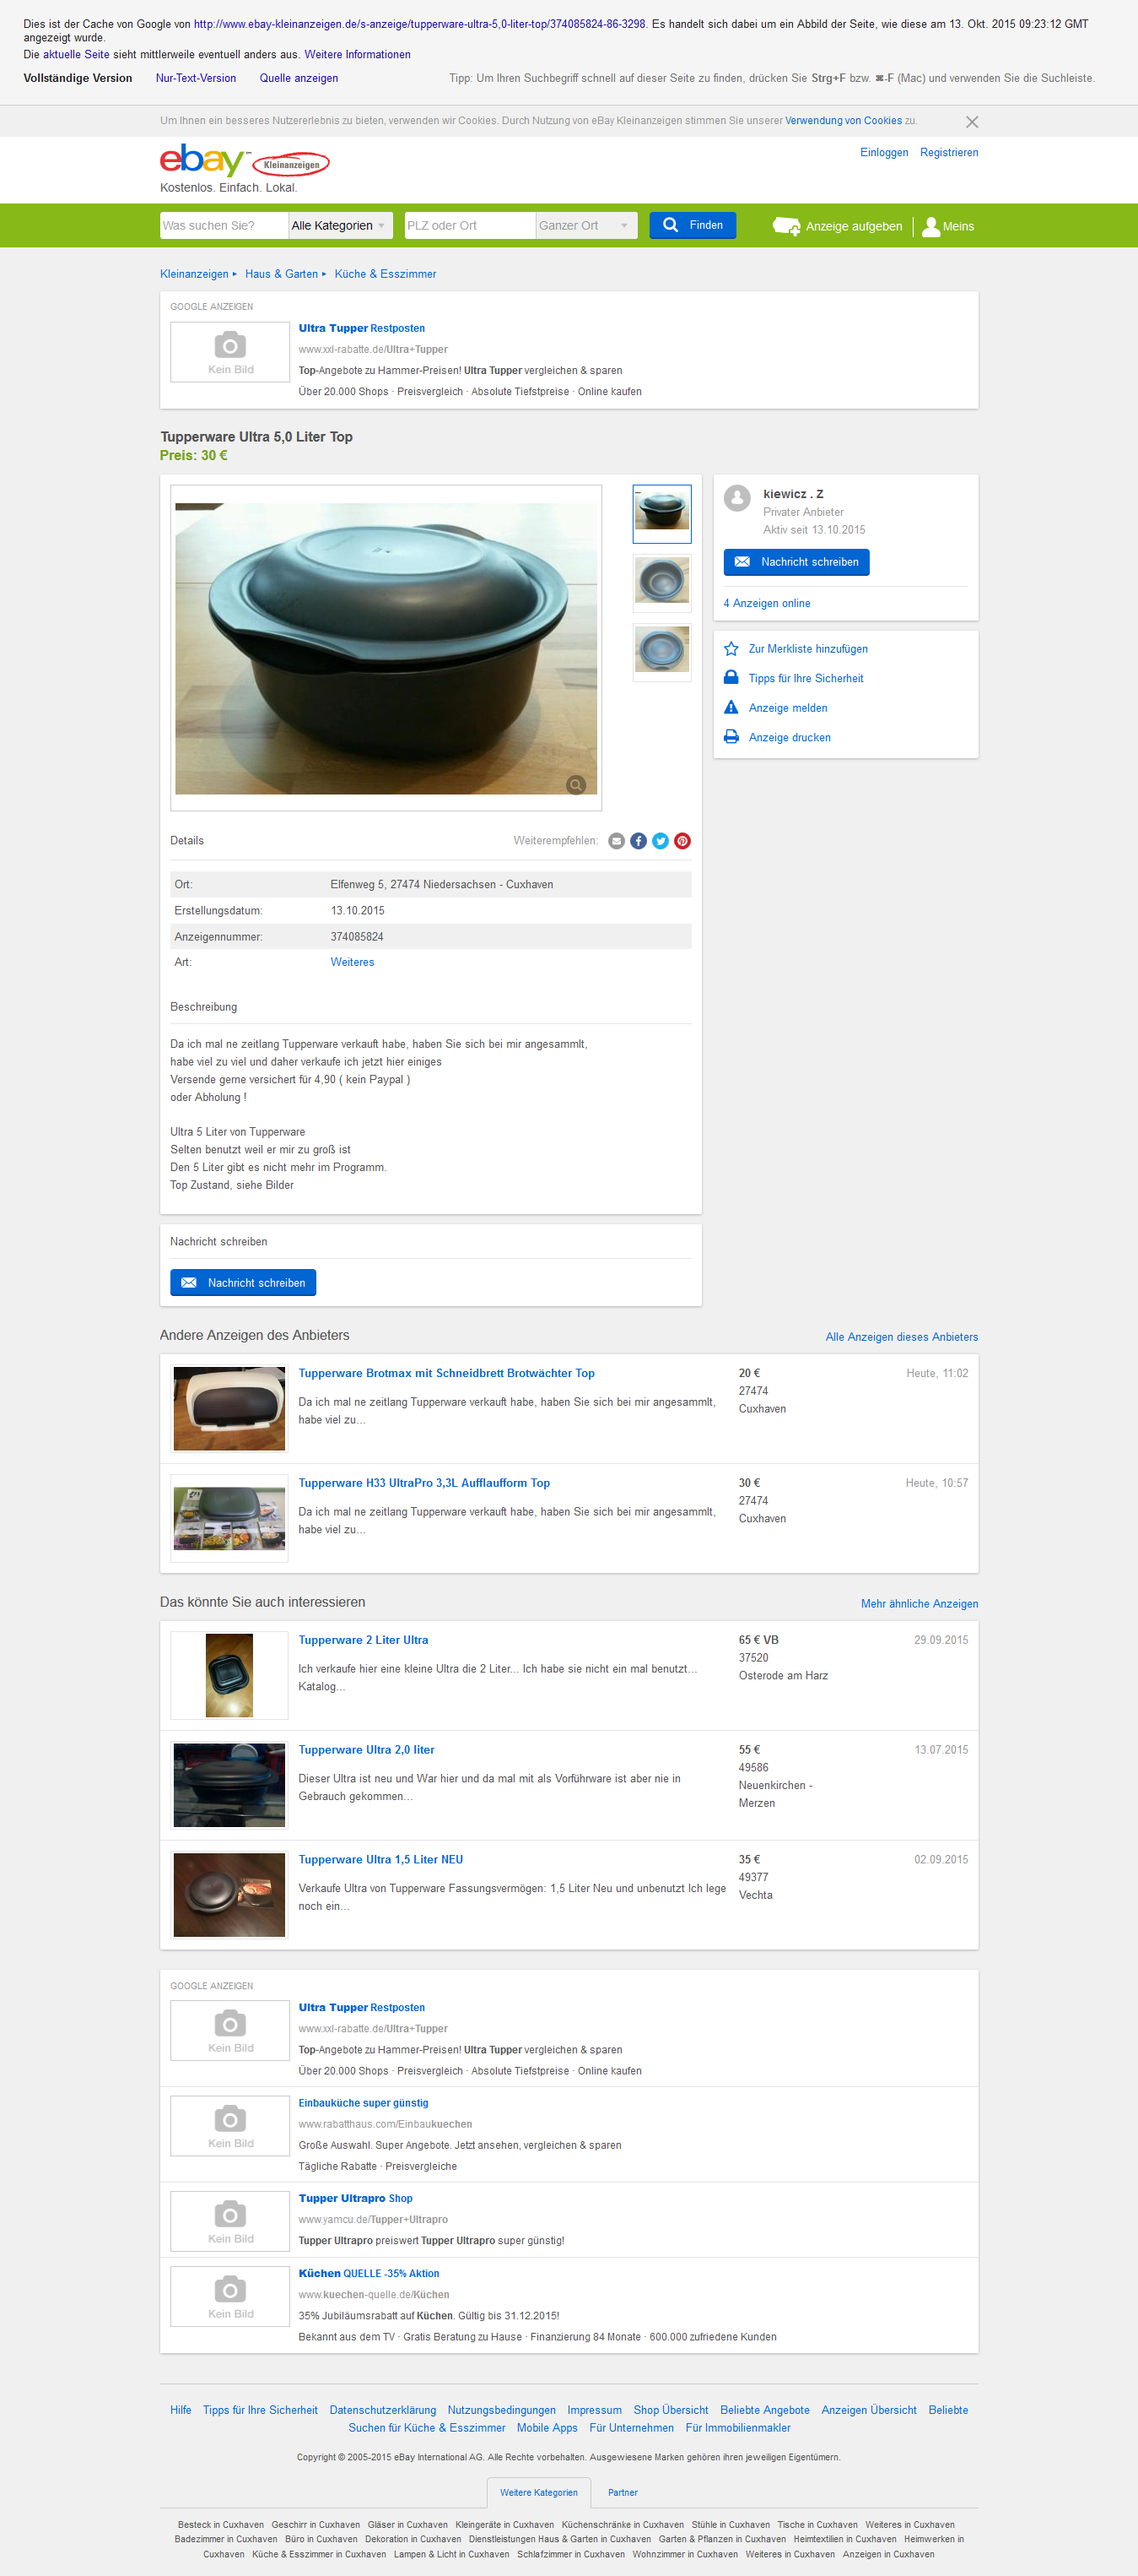
Task: Open Datenschutzerklärung footer link
Action: tap(383, 2411)
